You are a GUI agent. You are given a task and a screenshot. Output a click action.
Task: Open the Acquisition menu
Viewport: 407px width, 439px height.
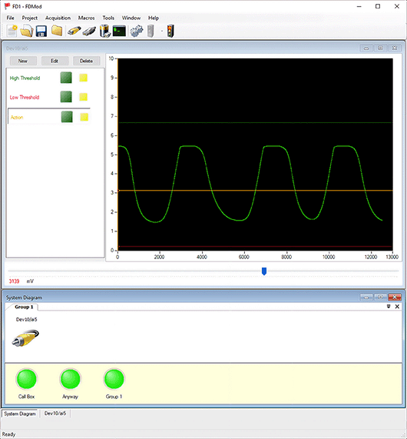[x=58, y=18]
